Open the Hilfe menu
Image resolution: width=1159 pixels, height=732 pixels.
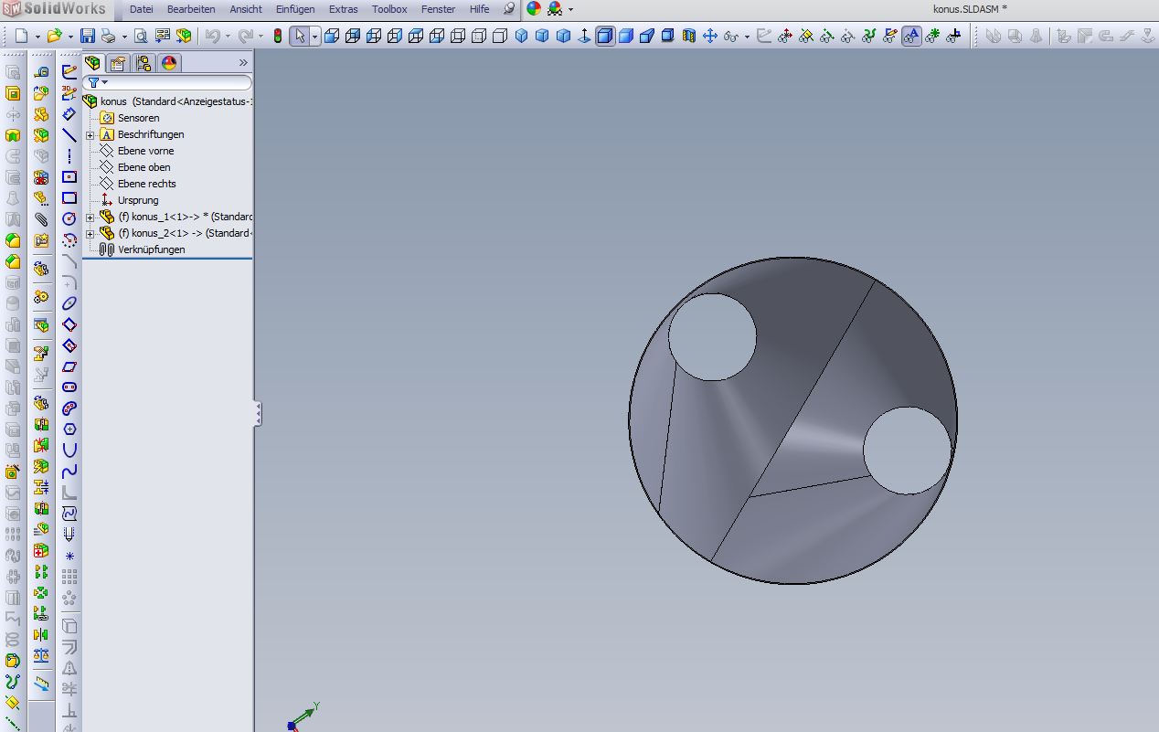tap(479, 9)
